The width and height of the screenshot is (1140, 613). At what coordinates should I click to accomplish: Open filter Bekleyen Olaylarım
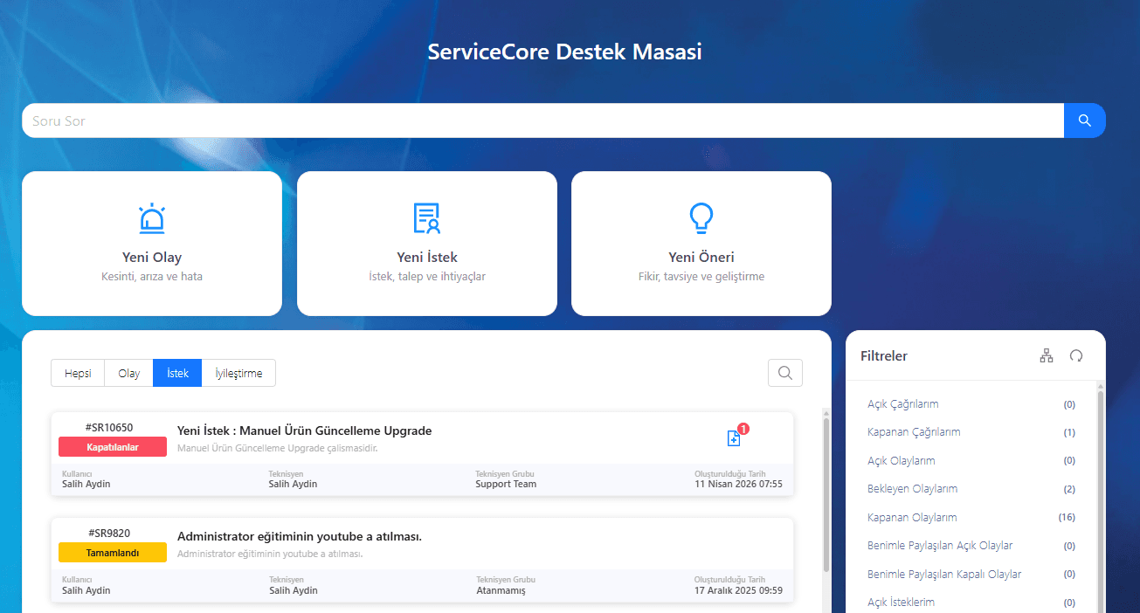coord(913,489)
